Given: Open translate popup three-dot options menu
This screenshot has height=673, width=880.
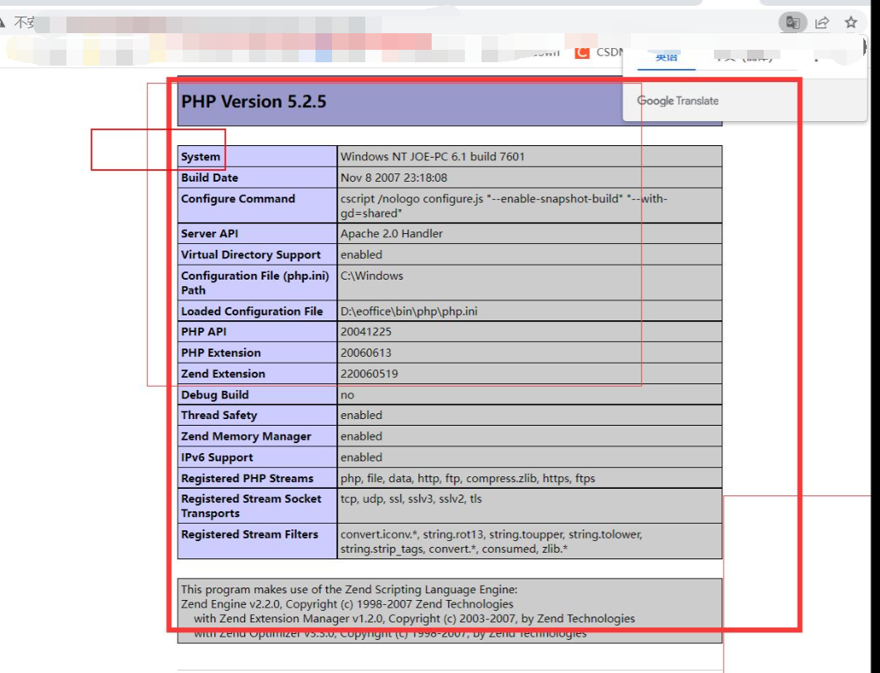Looking at the screenshot, I should click(817, 58).
